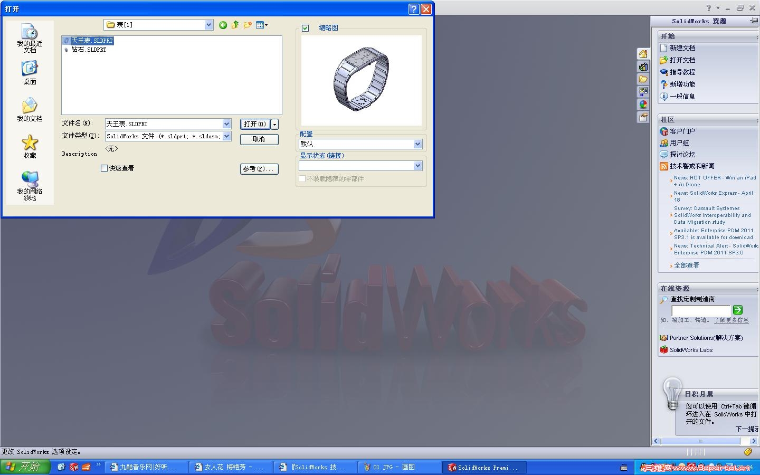Click the 用户组 user groups icon
Screen dimensions: 760x475
point(664,142)
